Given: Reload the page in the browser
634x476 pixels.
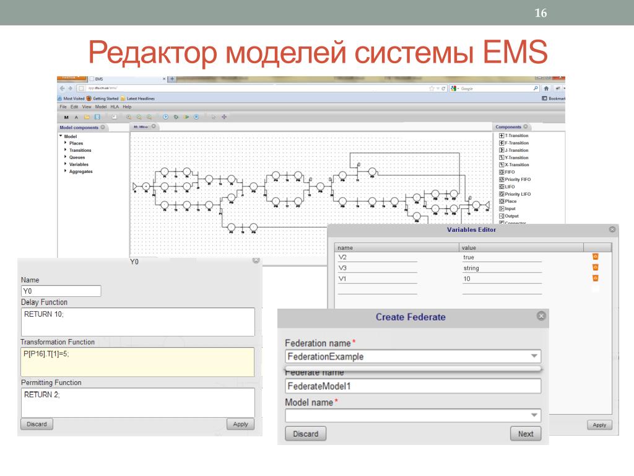Looking at the screenshot, I should (x=443, y=88).
